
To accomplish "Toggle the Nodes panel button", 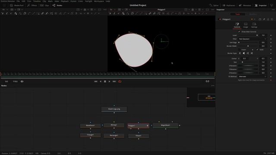I will [57, 6].
